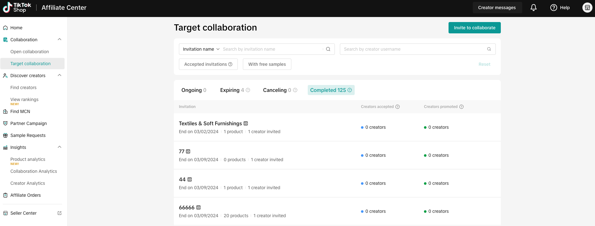Open Creator Analytics
The height and width of the screenshot is (226, 595).
[x=28, y=183]
